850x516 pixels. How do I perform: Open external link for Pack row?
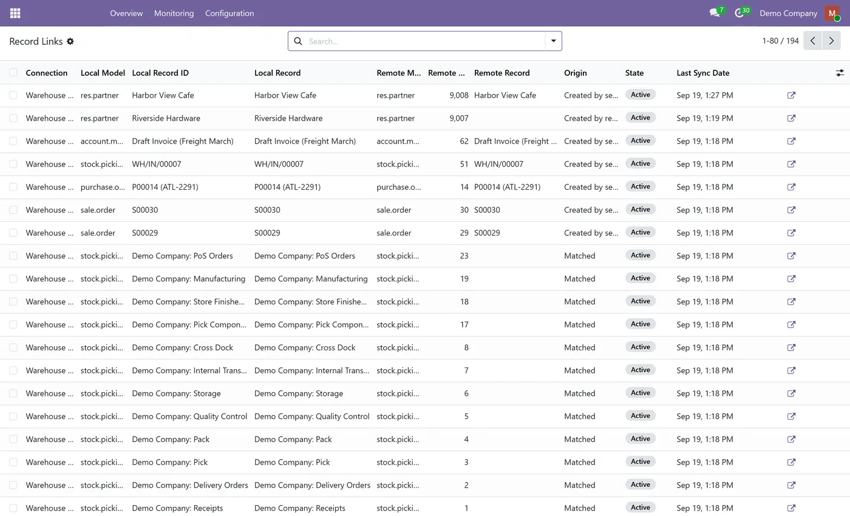coord(791,439)
